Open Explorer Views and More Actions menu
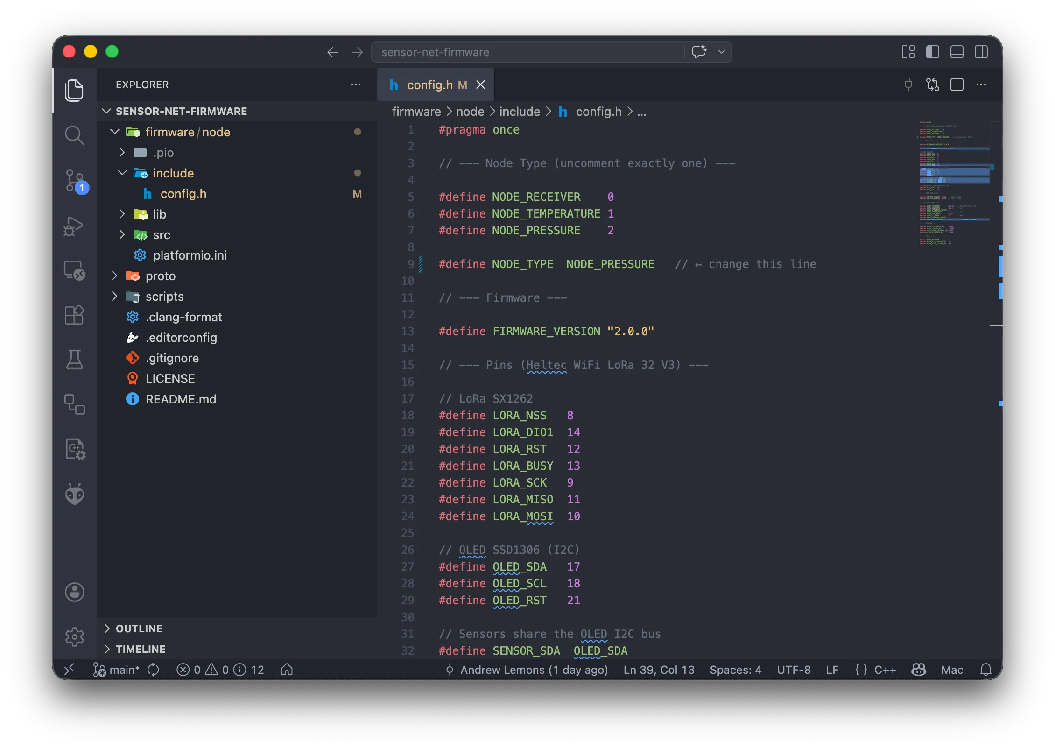 pos(356,85)
